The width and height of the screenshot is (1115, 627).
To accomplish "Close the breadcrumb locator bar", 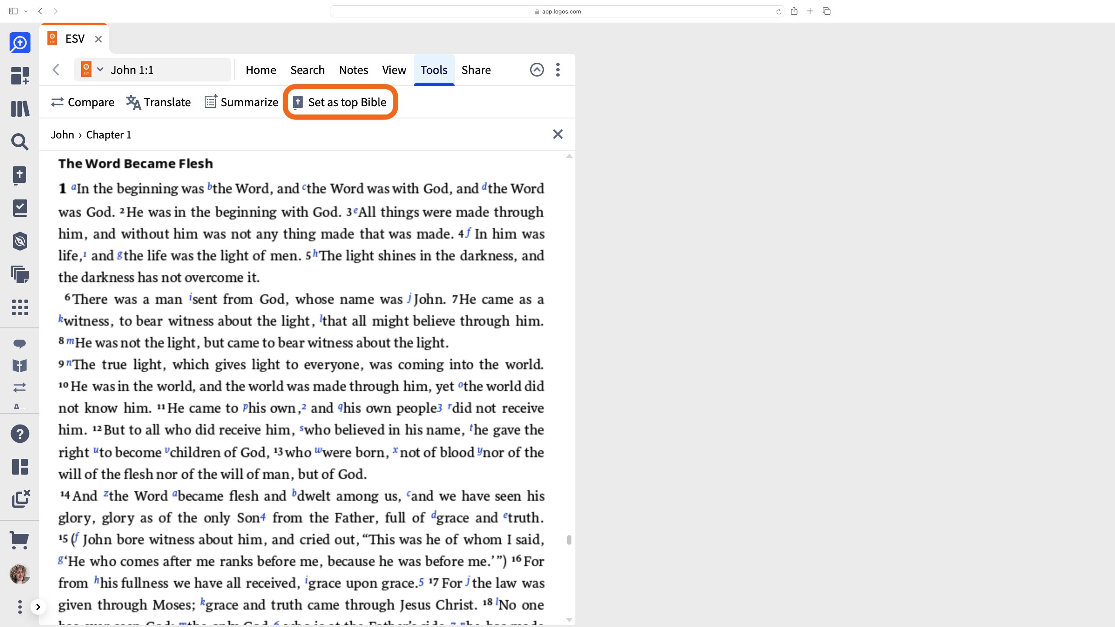I will click(558, 134).
